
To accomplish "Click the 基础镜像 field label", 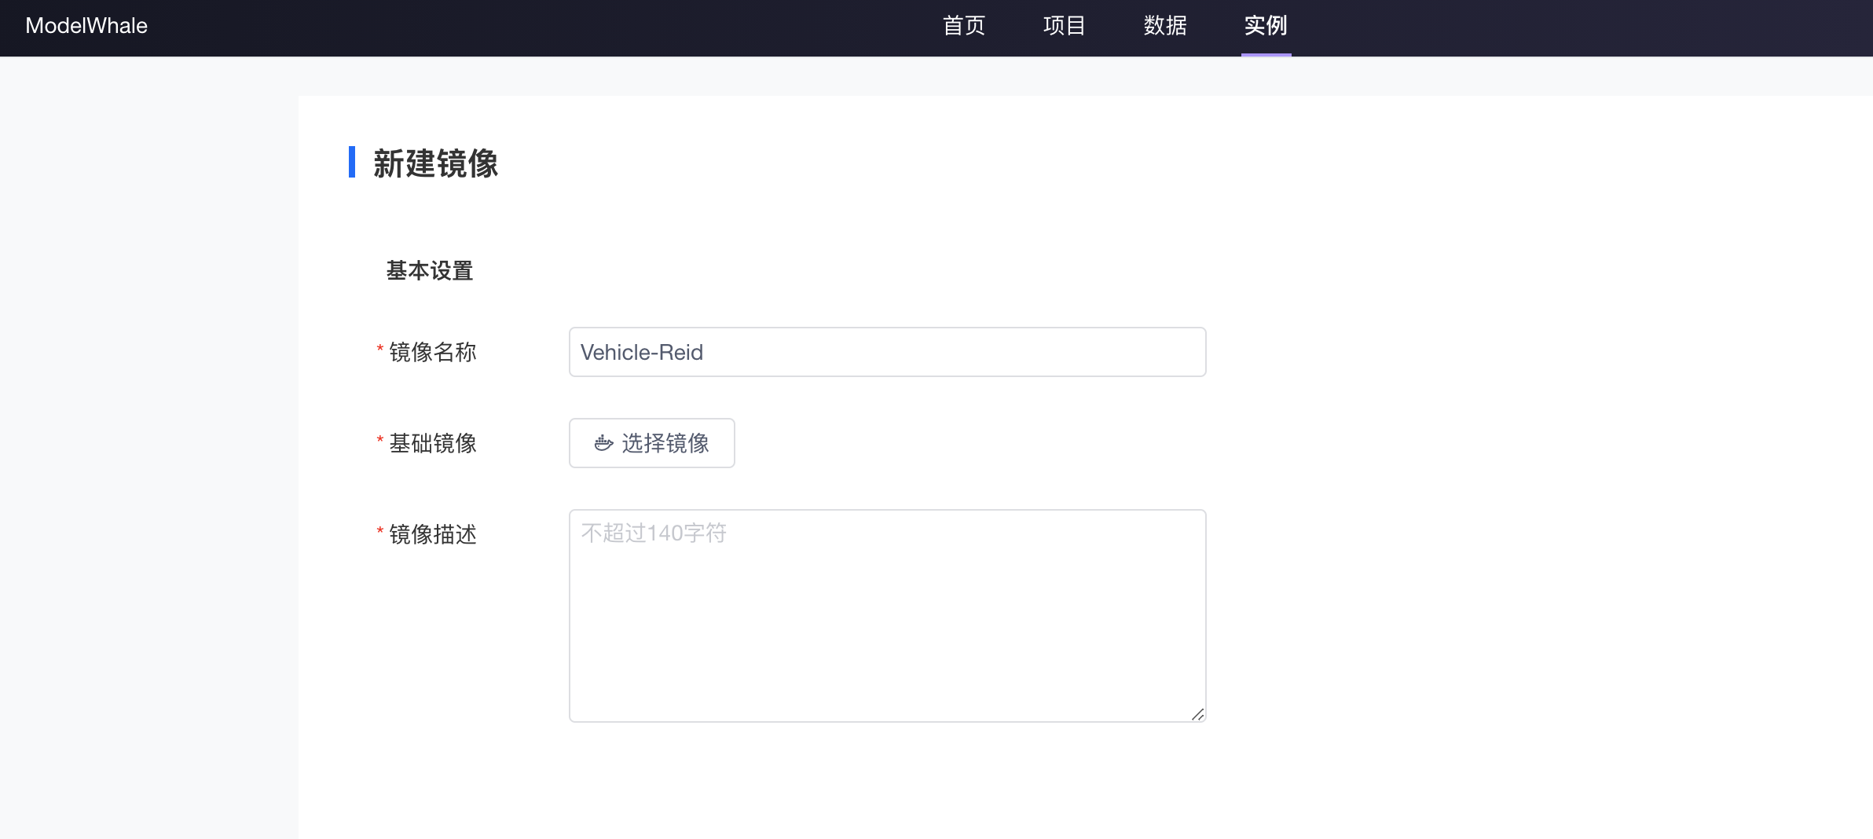I will coord(433,443).
